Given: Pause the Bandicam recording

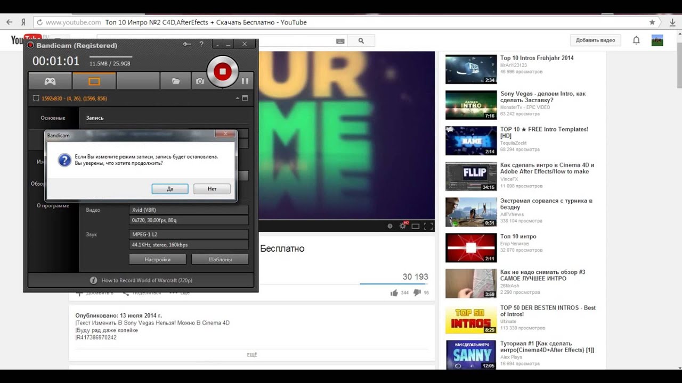Looking at the screenshot, I should 245,81.
